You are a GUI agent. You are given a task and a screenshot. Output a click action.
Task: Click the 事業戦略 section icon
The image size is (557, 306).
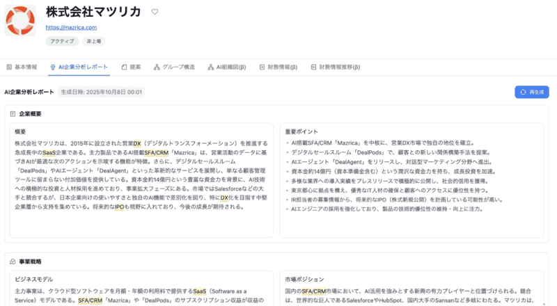13,261
